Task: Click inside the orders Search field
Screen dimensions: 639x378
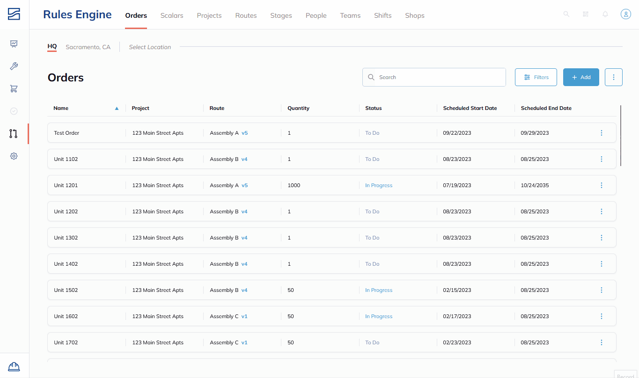Action: click(434, 77)
